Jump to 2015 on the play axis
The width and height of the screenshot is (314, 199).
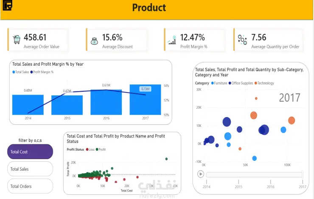coord(238,185)
